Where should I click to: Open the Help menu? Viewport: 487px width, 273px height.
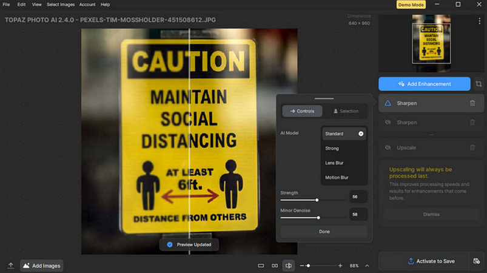pos(106,5)
